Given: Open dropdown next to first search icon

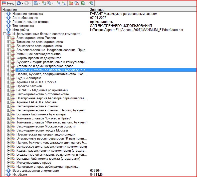Looking at the screenshot, I should tap(39, 4).
